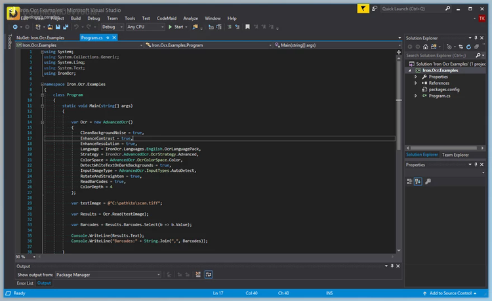
Task: Expand the References node in Solution Explorer
Action: click(416, 83)
